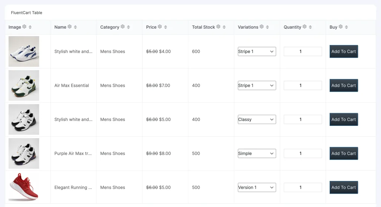381x207 pixels.
Task: Click the Elegant Running ... product name
Action: (73, 188)
